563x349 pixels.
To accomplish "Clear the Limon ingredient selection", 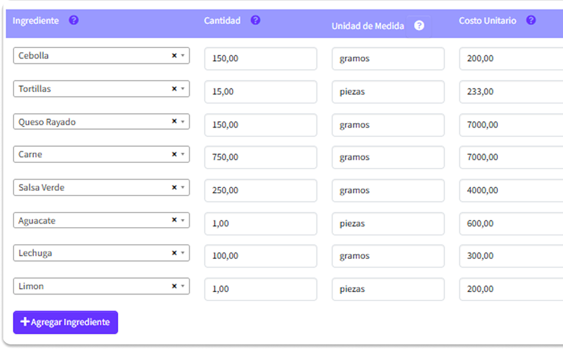I will click(174, 286).
